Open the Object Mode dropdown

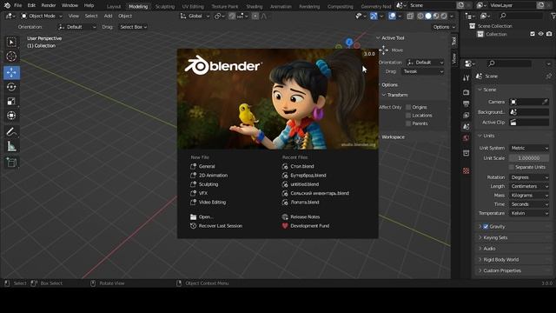click(x=42, y=16)
